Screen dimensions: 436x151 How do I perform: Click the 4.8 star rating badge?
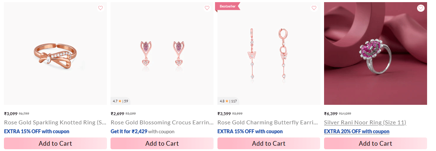[228, 101]
